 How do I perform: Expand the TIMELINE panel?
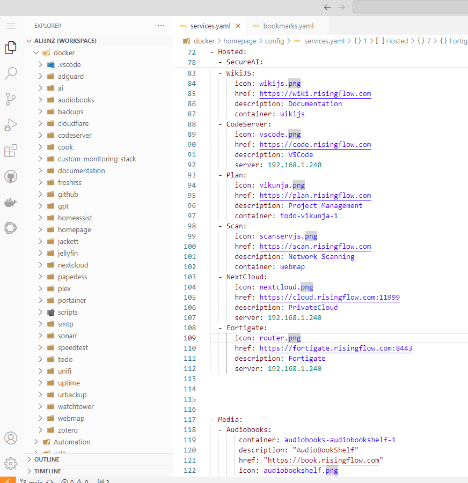pyautogui.click(x=98, y=471)
